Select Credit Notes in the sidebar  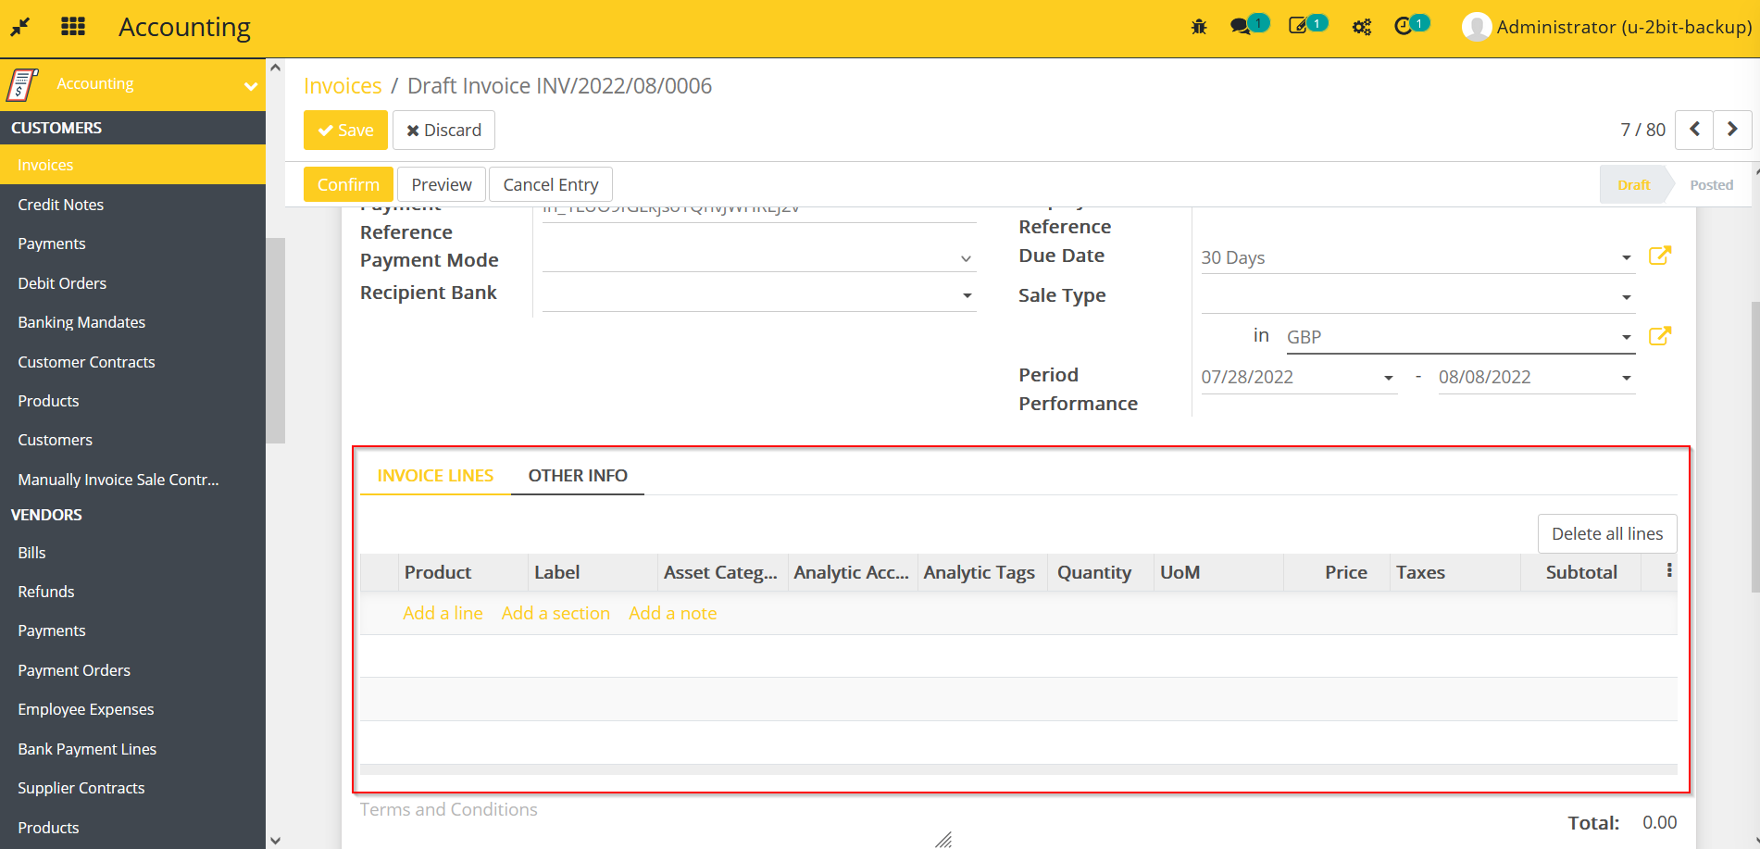tap(61, 205)
